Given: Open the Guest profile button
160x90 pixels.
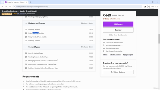Looking at the screenshot, I should point(151,7).
